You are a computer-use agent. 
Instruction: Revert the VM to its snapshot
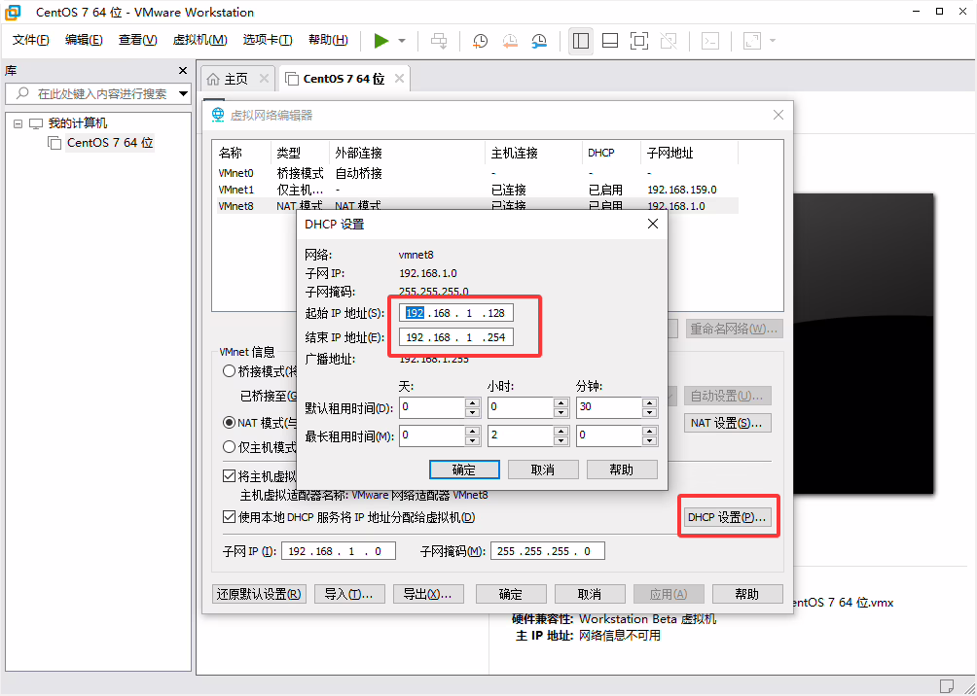coord(510,41)
